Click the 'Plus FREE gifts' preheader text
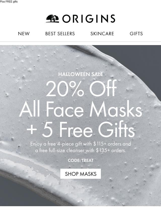161x215 pixels. [9, 2]
